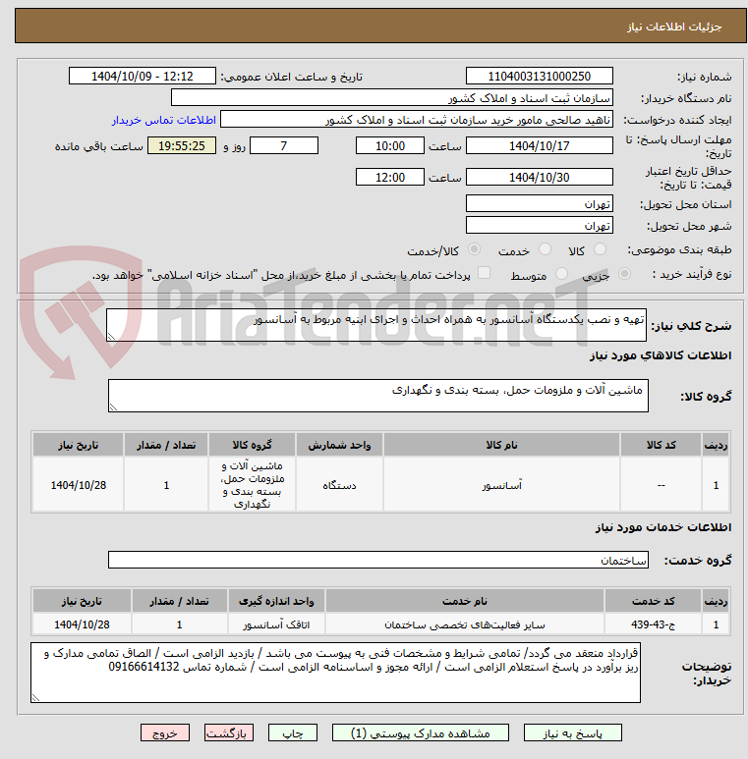Click the بازگشت back button

[229, 732]
